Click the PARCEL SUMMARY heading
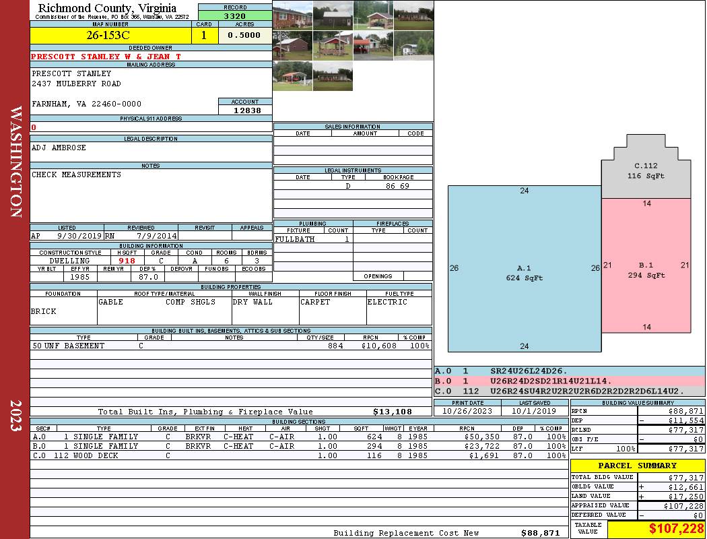Screen dimensions: 707x539 [x=637, y=466]
